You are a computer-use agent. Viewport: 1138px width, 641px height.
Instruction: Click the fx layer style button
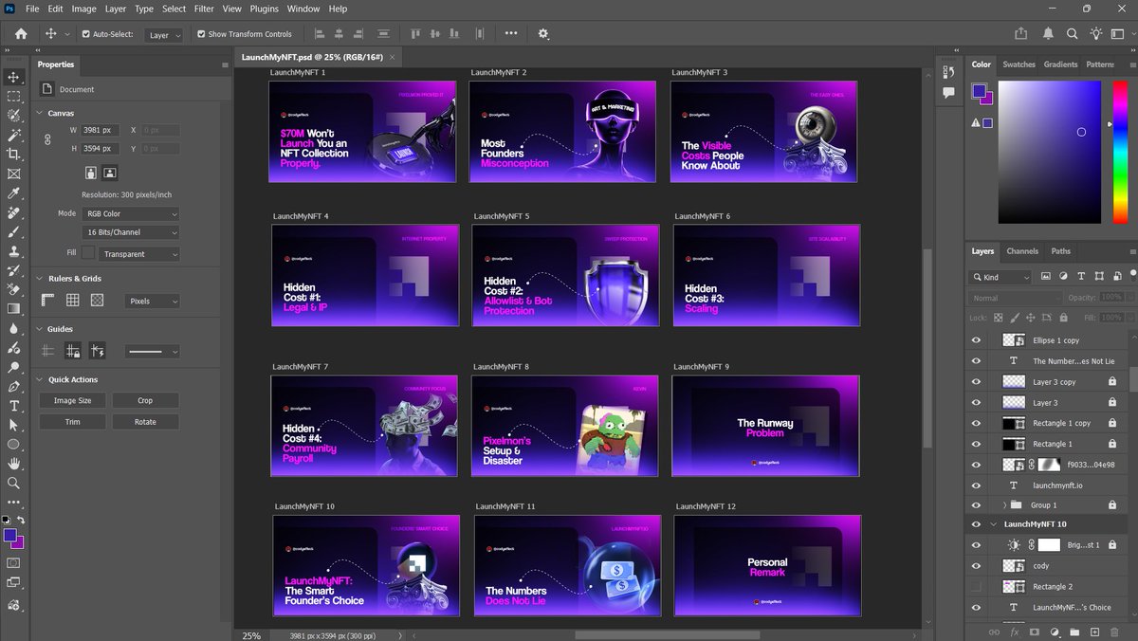tap(1014, 632)
